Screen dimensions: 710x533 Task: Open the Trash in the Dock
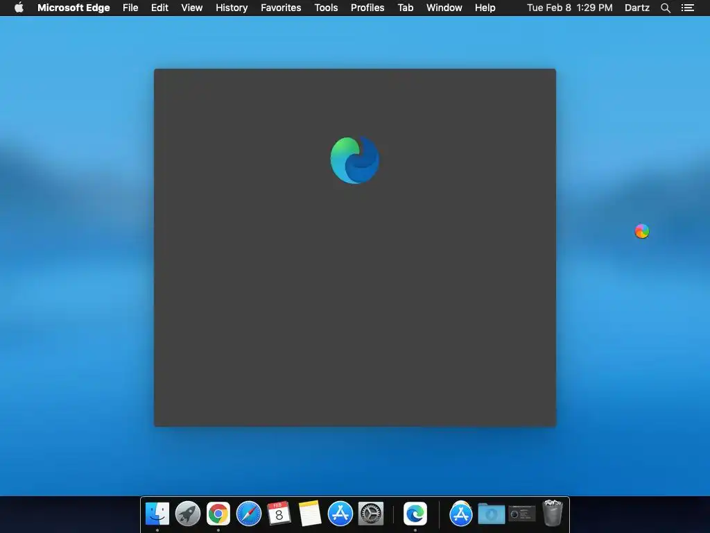[553, 513]
